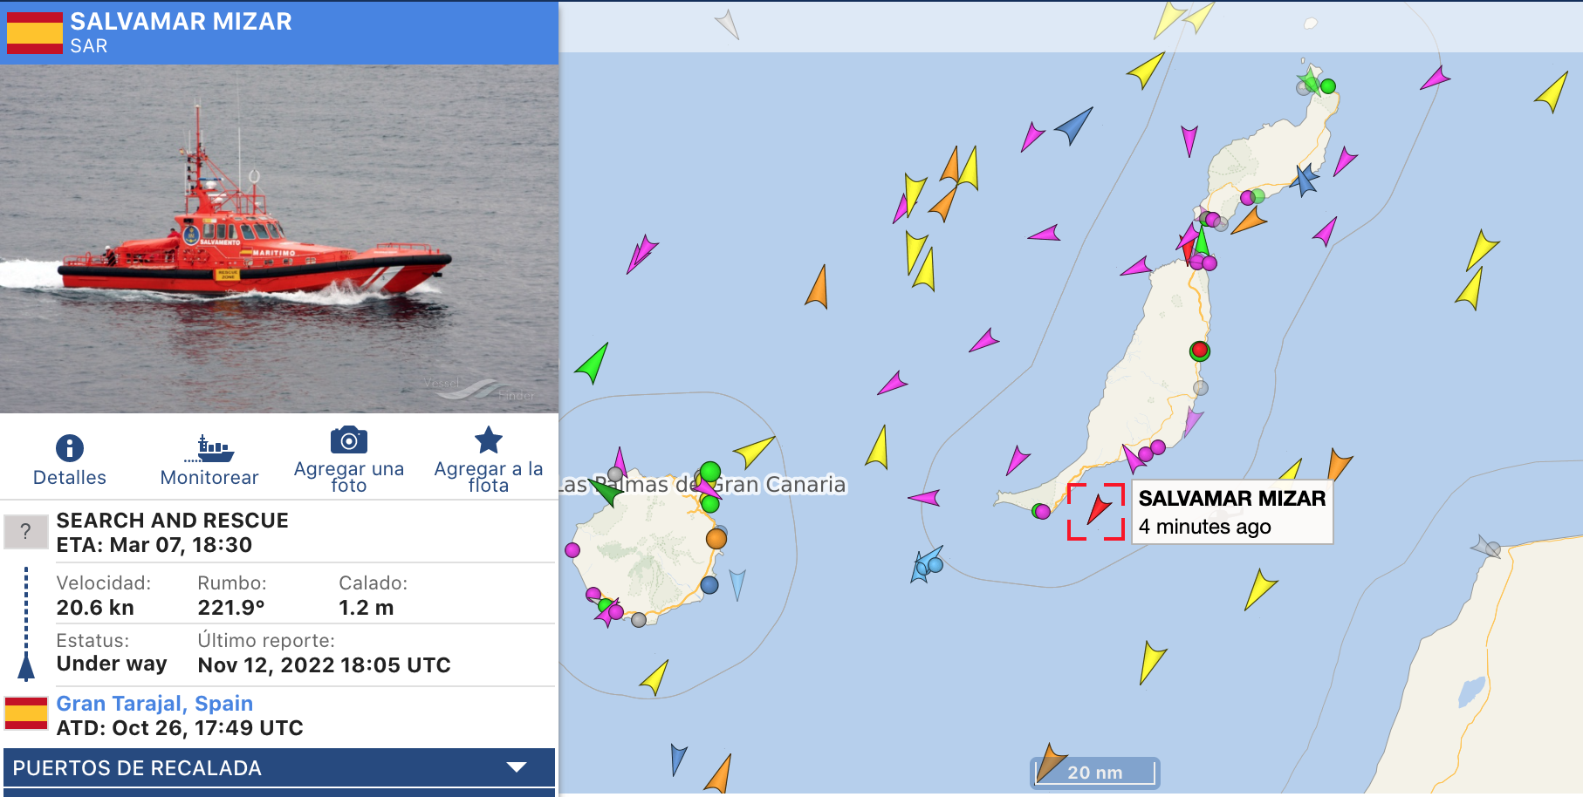Click the Agregar a la flota star icon
Viewport: 1583px width, 797px height.
(489, 440)
